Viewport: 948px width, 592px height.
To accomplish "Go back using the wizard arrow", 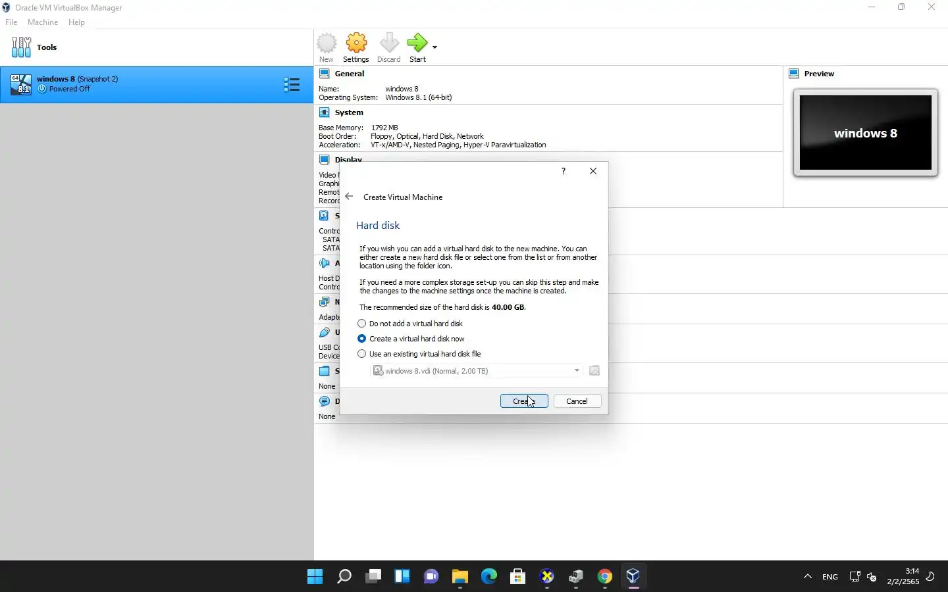I will [x=349, y=197].
